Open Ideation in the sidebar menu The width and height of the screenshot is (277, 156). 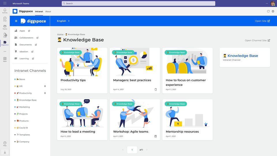[x=24, y=51]
